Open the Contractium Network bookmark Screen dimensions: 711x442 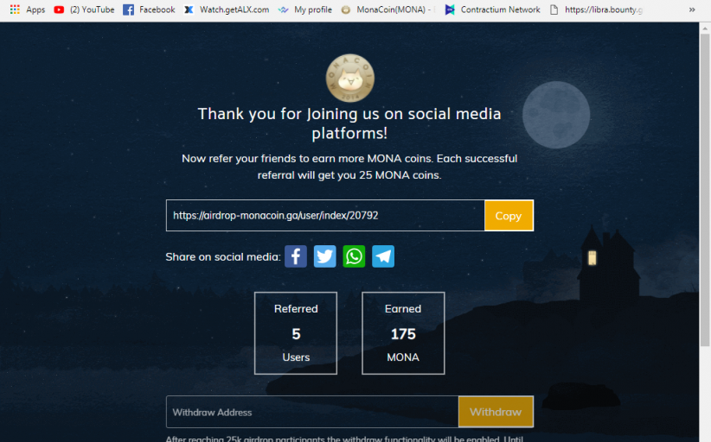pos(492,9)
